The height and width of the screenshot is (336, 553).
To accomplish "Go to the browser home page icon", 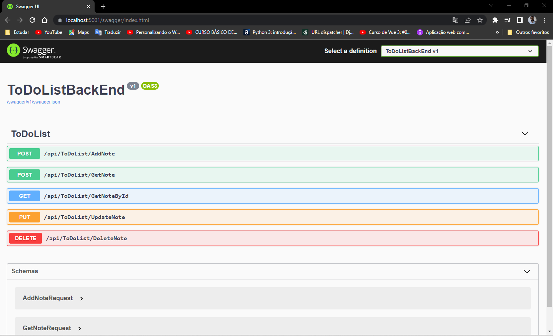I will [x=44, y=20].
